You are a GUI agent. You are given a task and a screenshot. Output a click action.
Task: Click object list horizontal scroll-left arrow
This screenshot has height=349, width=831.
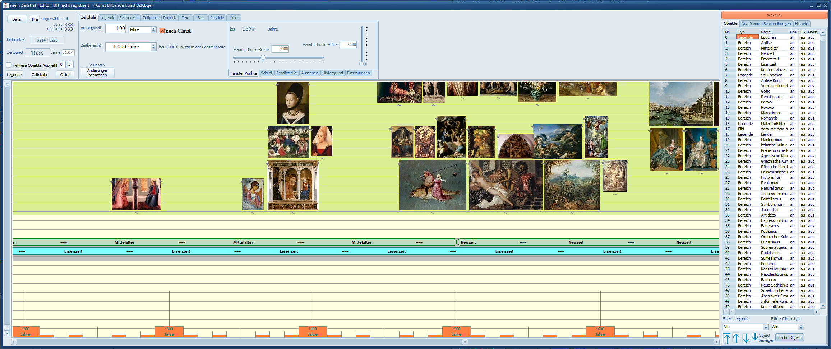click(x=726, y=312)
